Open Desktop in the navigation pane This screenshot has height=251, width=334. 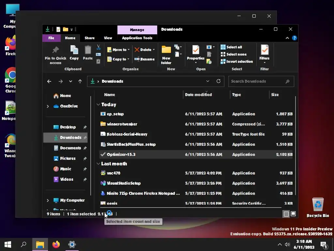[x=65, y=127]
